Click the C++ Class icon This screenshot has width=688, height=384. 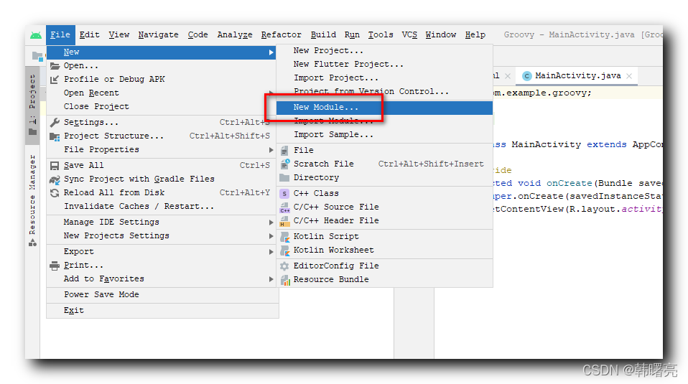(x=284, y=193)
